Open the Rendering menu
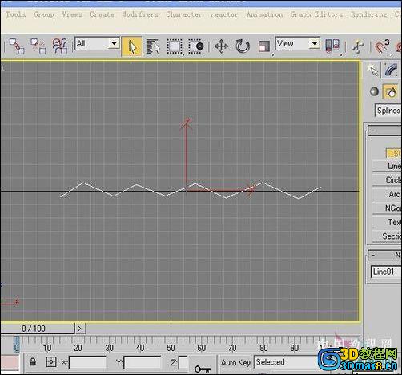The height and width of the screenshot is (375, 402). click(x=369, y=14)
